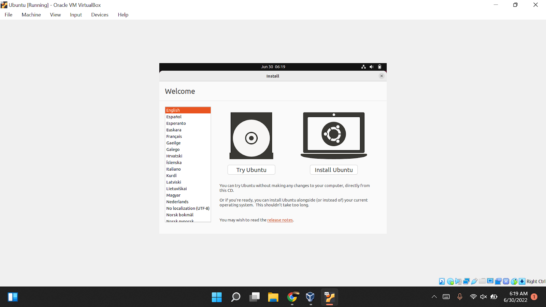
Task: Open the File menu
Action: coord(9,15)
